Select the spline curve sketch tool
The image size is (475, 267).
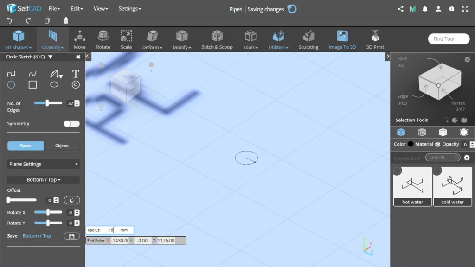tap(33, 74)
